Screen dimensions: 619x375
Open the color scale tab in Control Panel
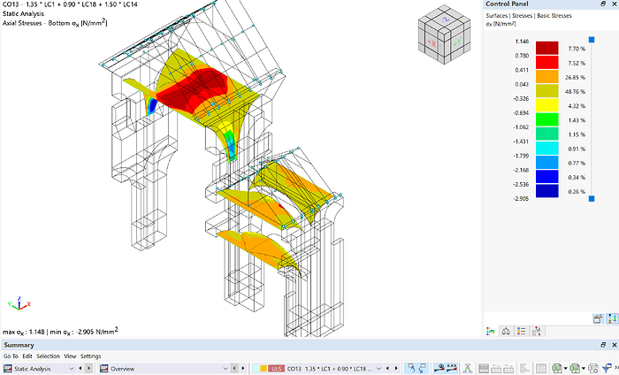pos(491,331)
